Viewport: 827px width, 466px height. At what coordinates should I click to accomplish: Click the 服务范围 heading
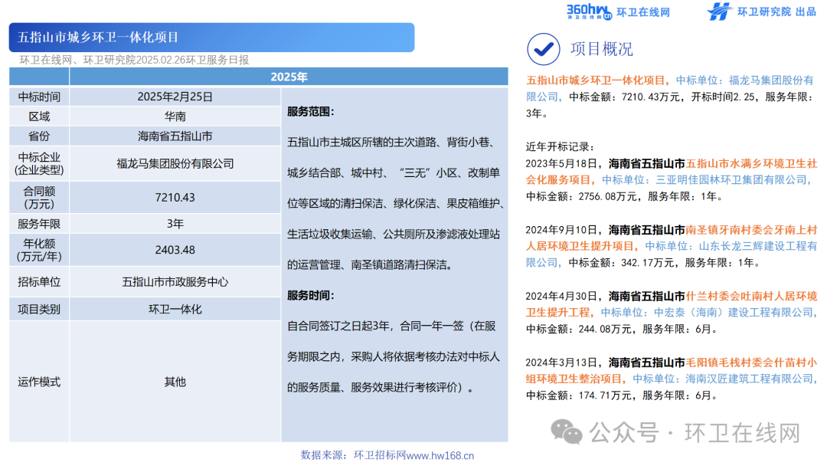(311, 112)
